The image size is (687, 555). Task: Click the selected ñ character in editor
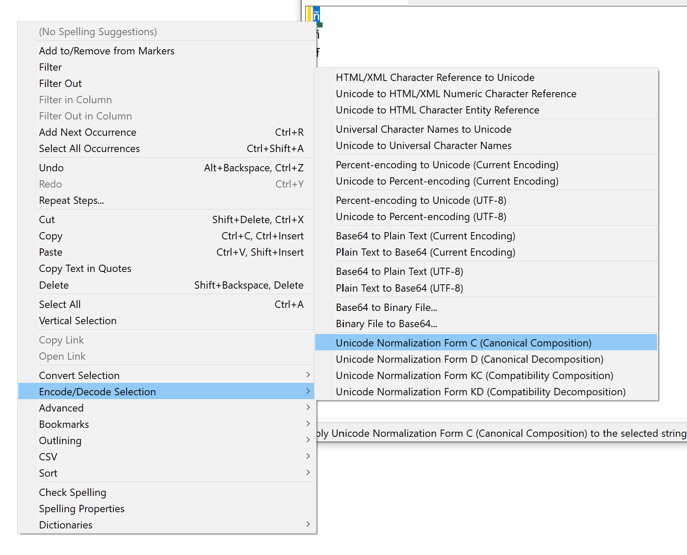(317, 15)
